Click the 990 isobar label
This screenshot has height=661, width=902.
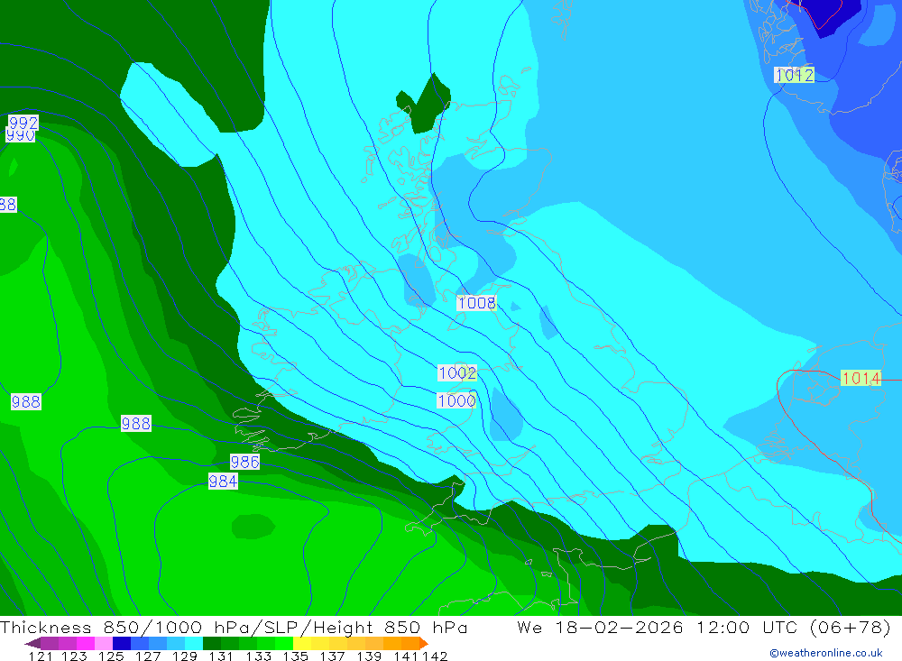(x=20, y=136)
